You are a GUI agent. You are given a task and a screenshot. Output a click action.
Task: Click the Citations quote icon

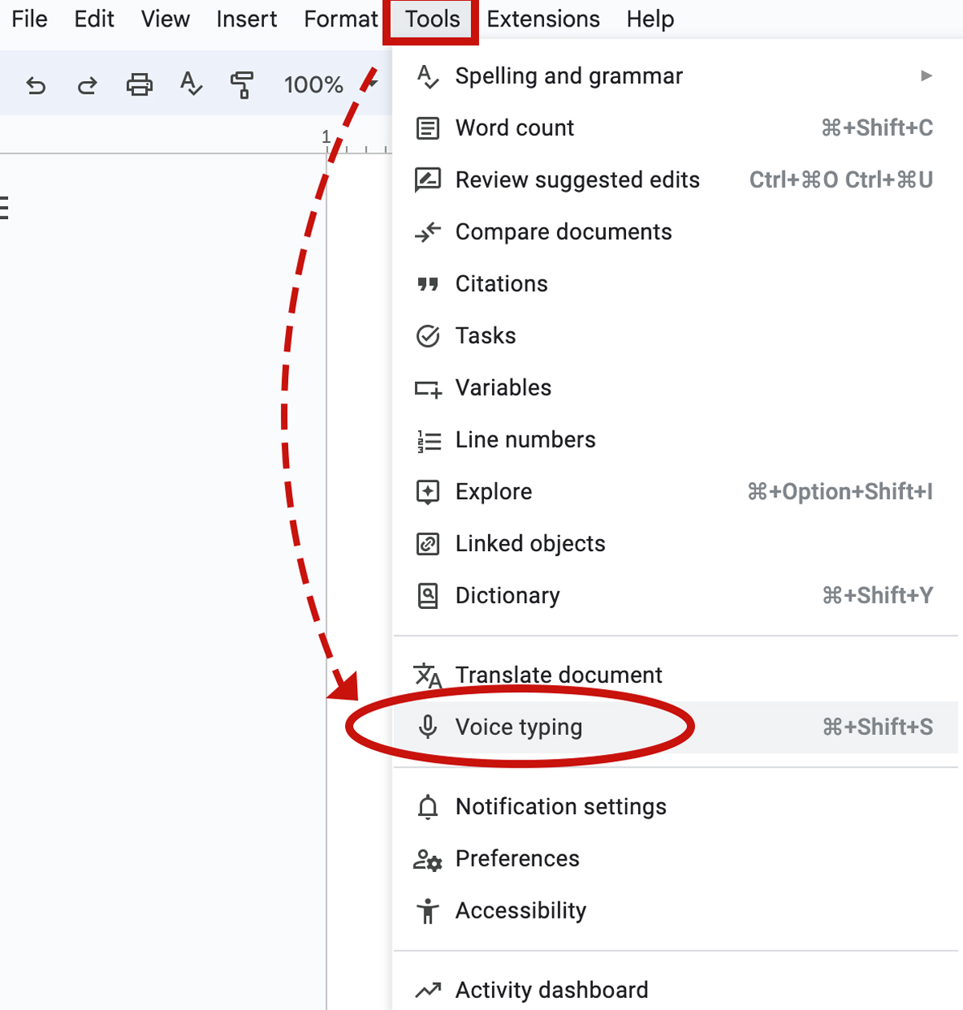tap(428, 284)
